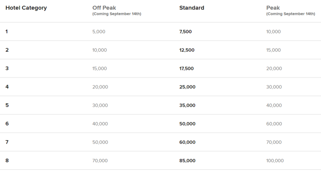
Task: Click the Category 1 off peak 5,000 cell
Action: (99, 31)
